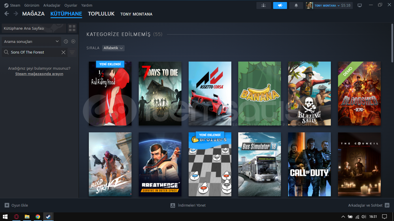Viewport: 394px width, 221px height.
Task: Open the TONY MONTANA profile tab
Action: click(x=136, y=14)
